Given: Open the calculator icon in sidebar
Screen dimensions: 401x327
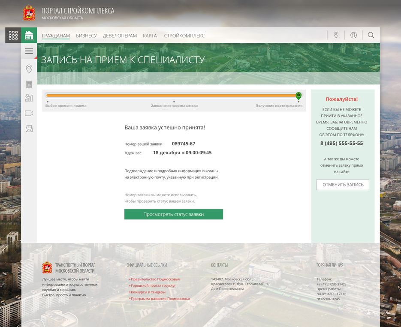Looking at the screenshot, I should point(29,84).
